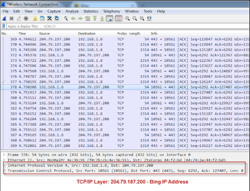Screen dimensions: 250x191
Task: Open the Wireless menu
Action: click(x=132, y=11)
